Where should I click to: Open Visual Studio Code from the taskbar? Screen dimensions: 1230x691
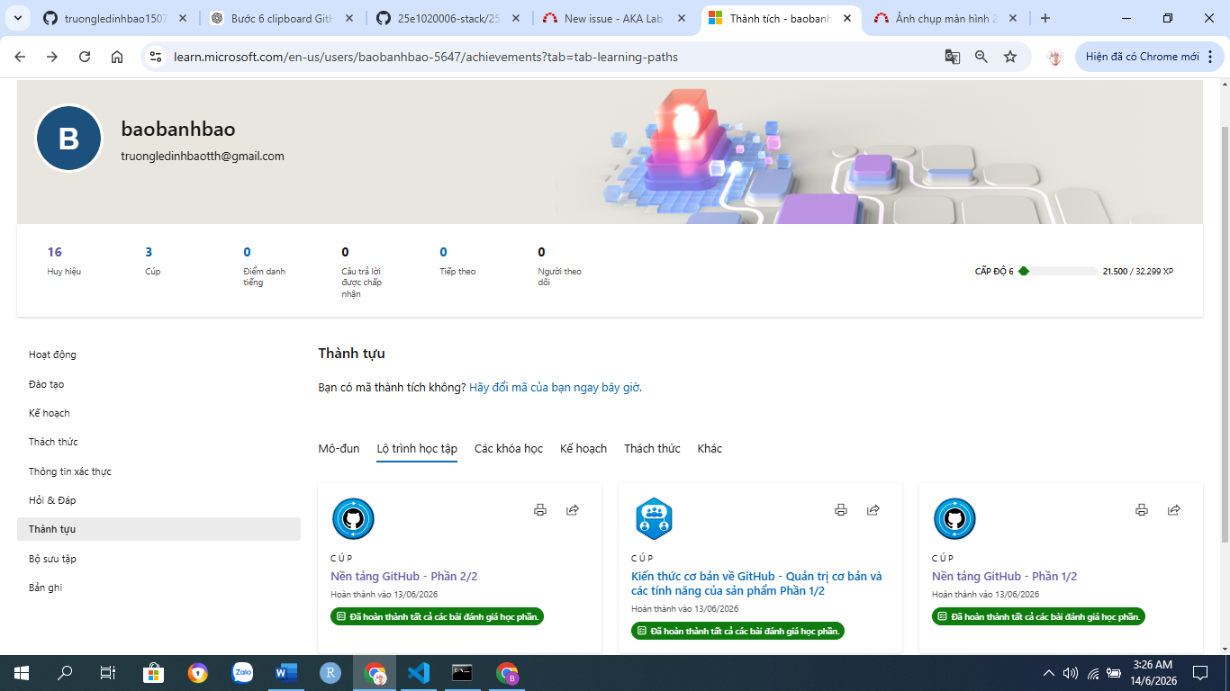419,673
